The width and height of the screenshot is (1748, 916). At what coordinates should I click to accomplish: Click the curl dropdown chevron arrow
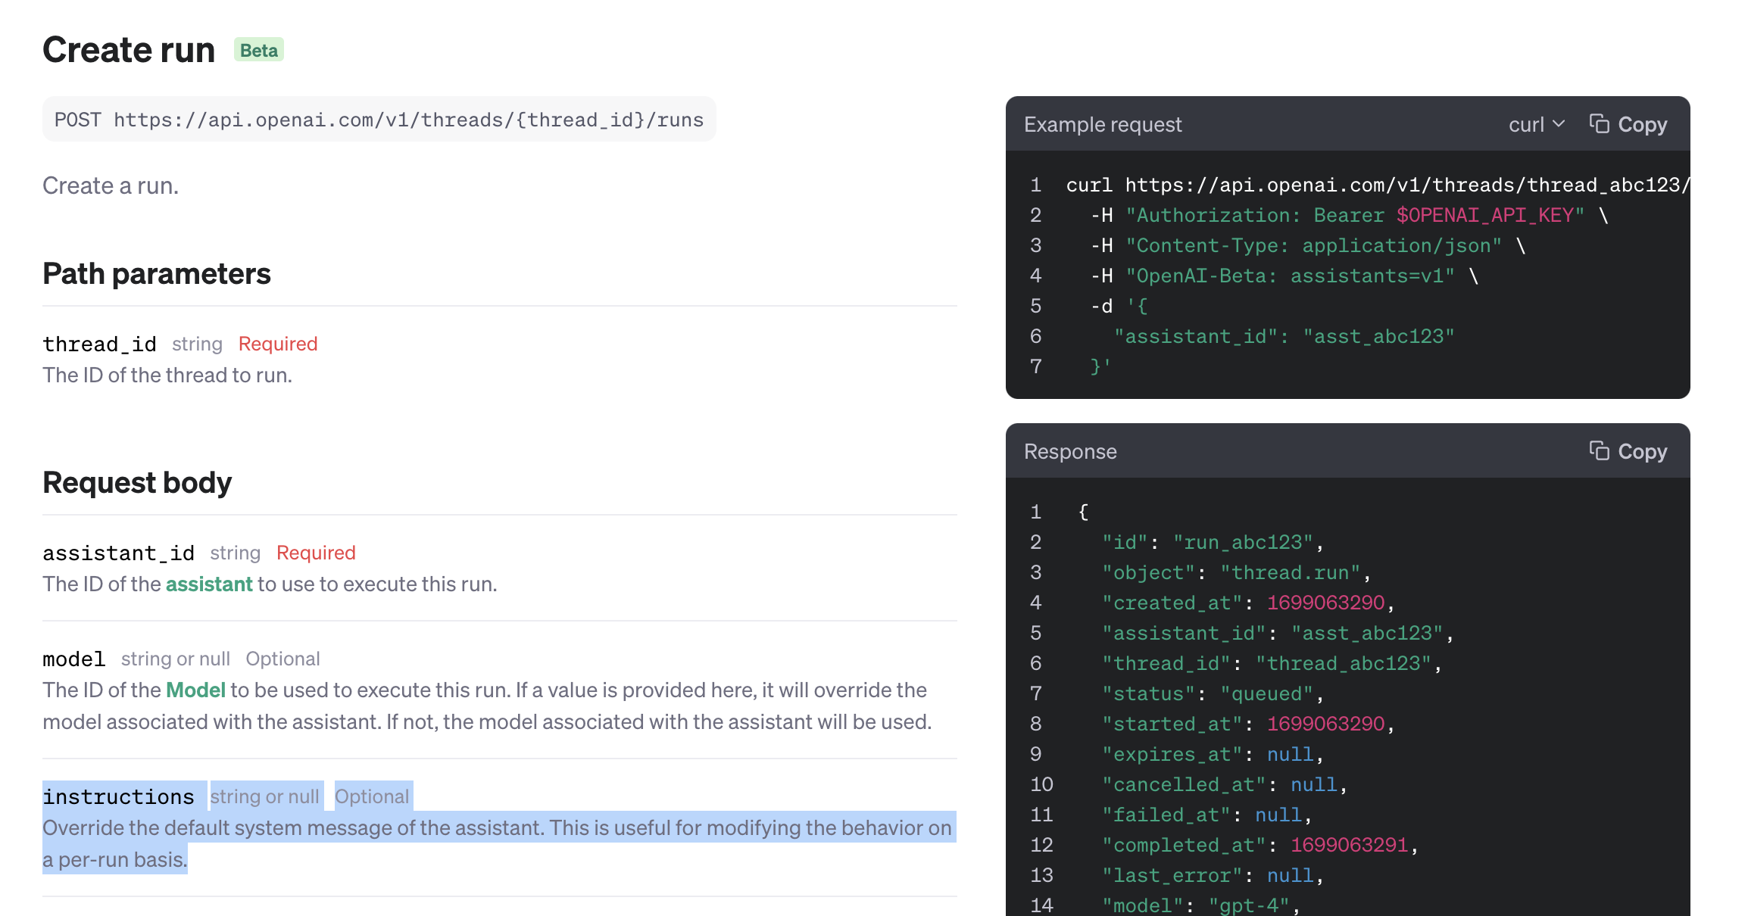click(1558, 124)
